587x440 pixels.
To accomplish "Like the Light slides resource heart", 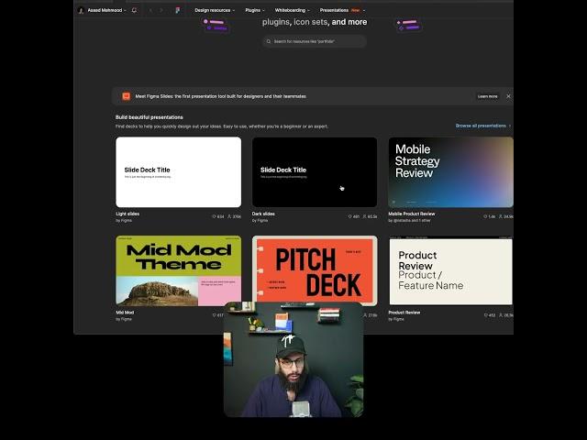I will pos(214,216).
